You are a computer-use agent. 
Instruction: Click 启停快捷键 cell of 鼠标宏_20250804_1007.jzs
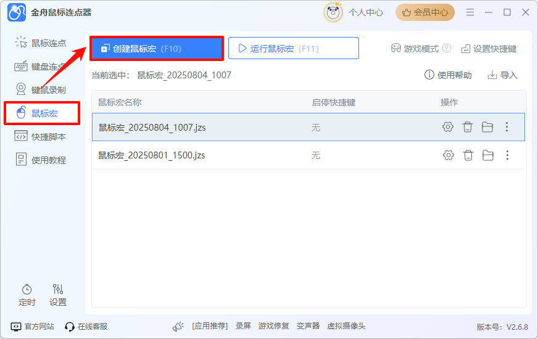click(316, 128)
